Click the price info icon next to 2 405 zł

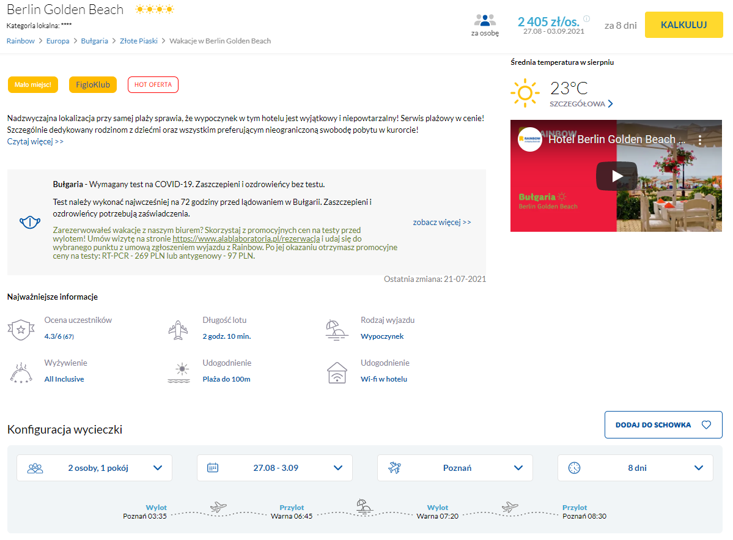click(x=587, y=18)
